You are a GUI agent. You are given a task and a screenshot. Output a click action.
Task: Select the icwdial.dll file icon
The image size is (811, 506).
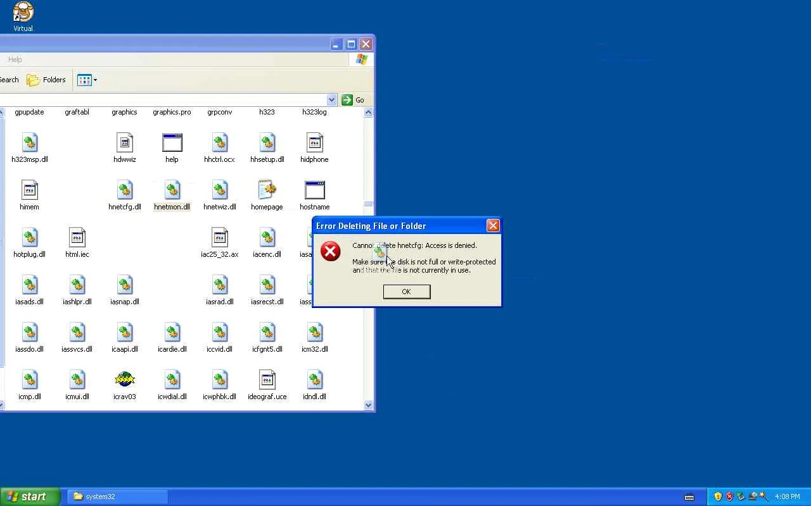(172, 379)
